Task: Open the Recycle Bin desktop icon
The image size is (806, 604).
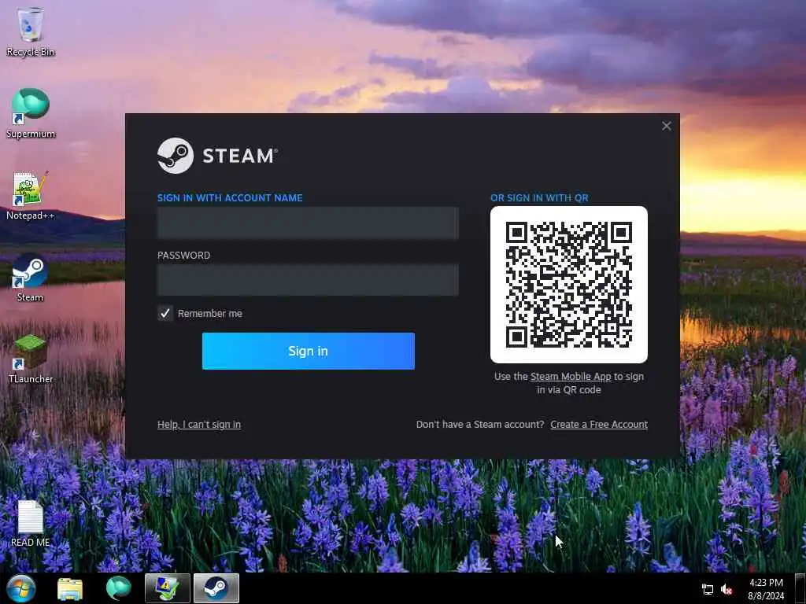Action: pyautogui.click(x=31, y=31)
